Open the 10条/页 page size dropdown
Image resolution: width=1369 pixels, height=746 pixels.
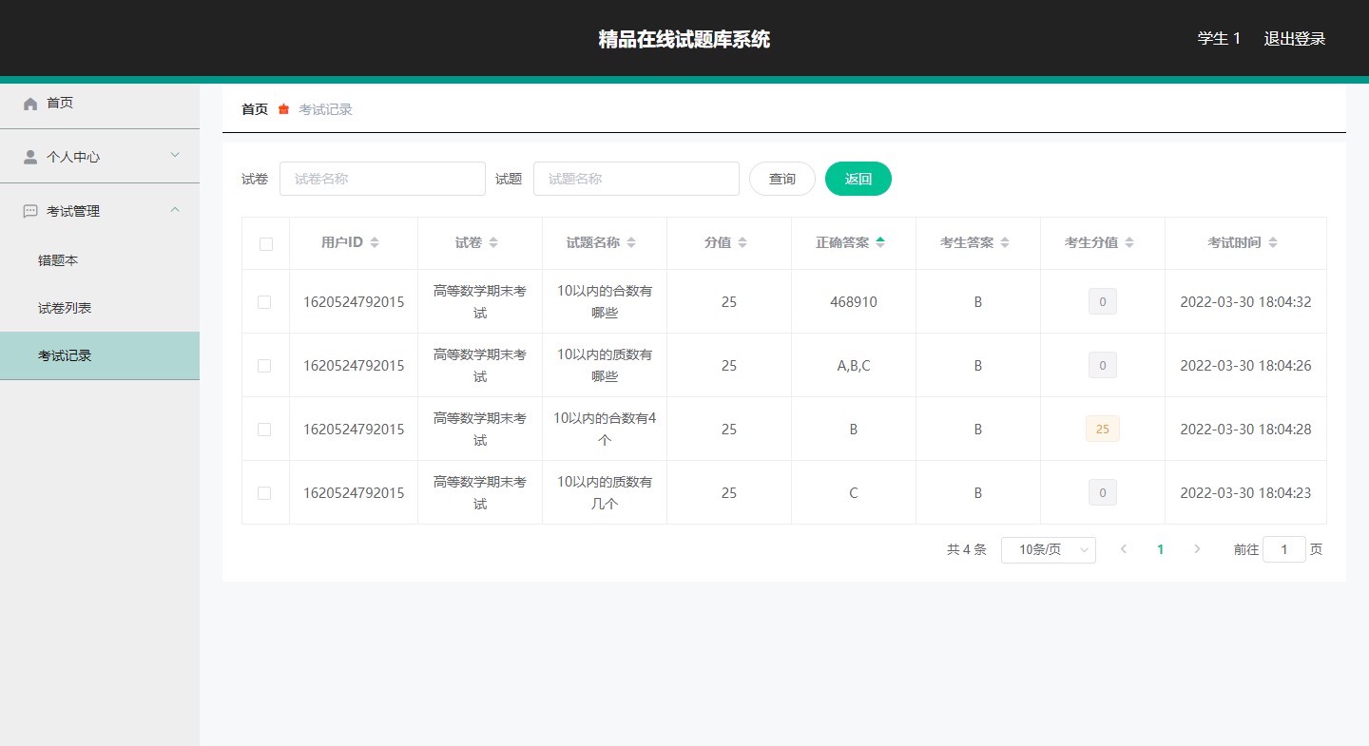[1048, 550]
